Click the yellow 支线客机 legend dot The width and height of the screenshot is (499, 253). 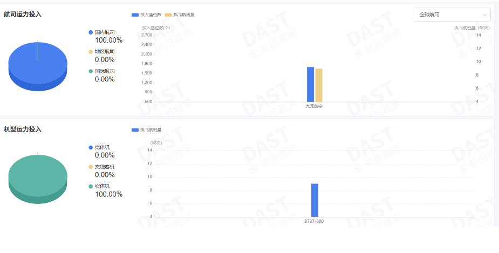(x=91, y=167)
